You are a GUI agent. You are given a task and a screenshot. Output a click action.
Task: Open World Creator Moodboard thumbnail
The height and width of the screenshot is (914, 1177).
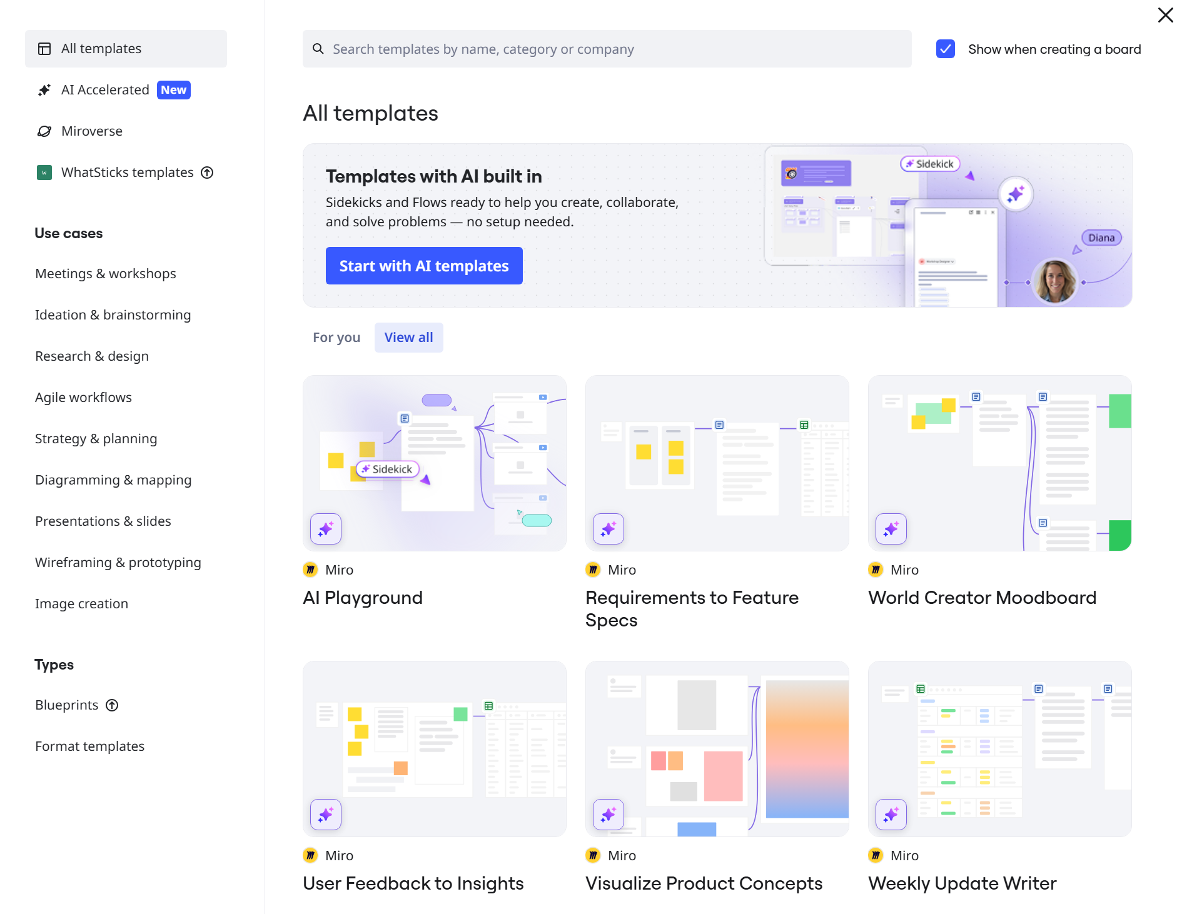pyautogui.click(x=1000, y=463)
